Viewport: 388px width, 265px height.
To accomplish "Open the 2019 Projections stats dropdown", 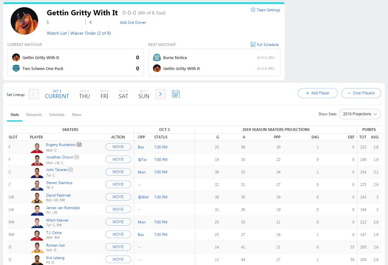I will tap(359, 114).
